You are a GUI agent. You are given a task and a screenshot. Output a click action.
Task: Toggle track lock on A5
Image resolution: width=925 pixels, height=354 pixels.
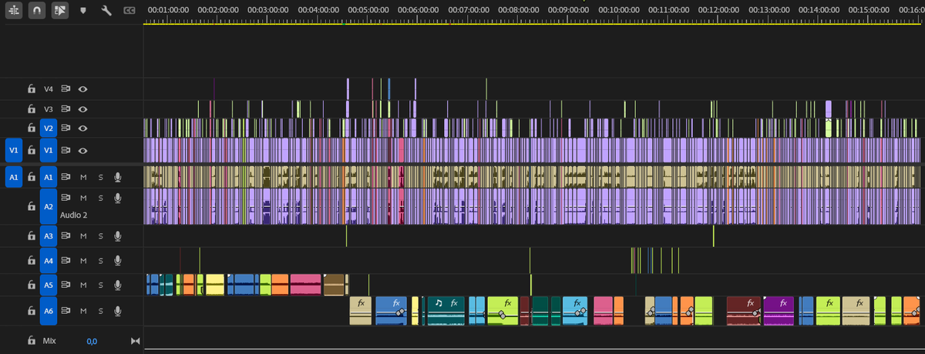tap(32, 286)
